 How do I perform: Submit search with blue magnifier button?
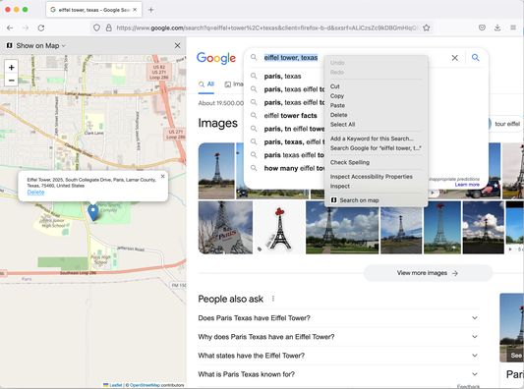(x=475, y=58)
